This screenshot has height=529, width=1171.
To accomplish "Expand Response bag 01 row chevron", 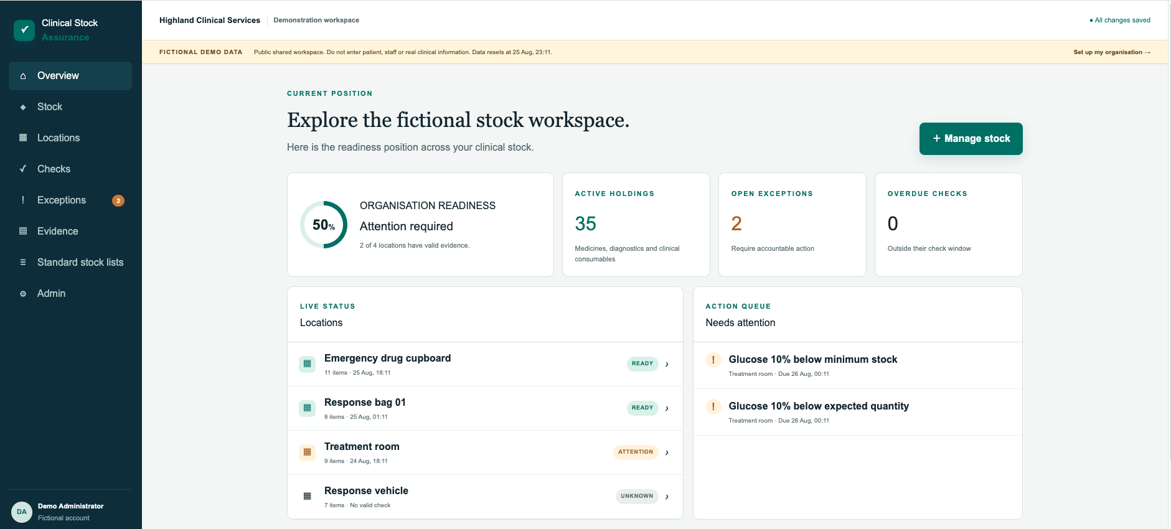I will [x=667, y=408].
